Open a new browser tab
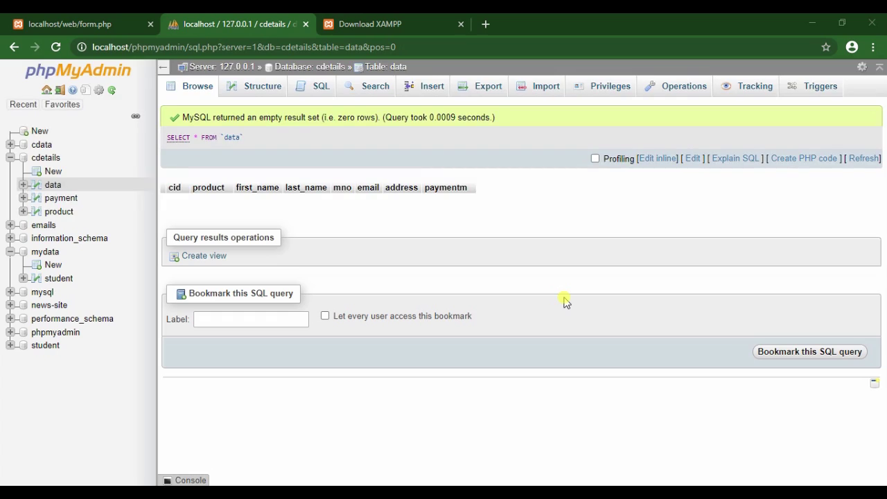This screenshot has width=887, height=499. coord(486,24)
